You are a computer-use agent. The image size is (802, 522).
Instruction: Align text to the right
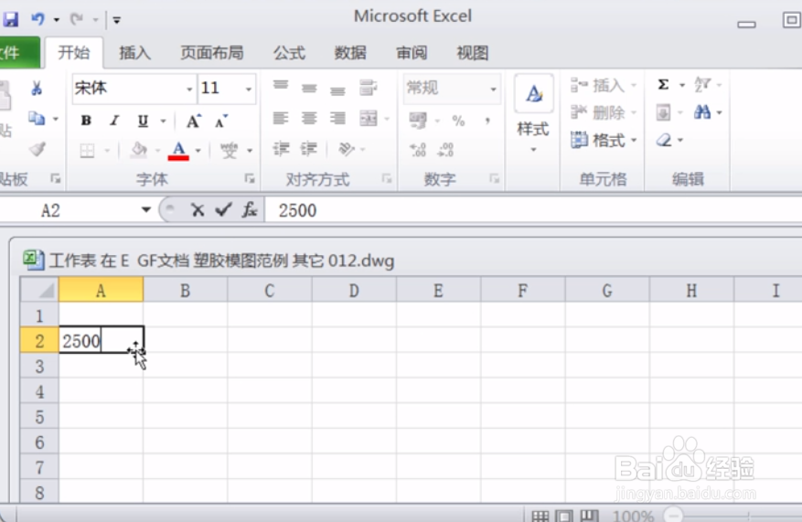coord(337,119)
